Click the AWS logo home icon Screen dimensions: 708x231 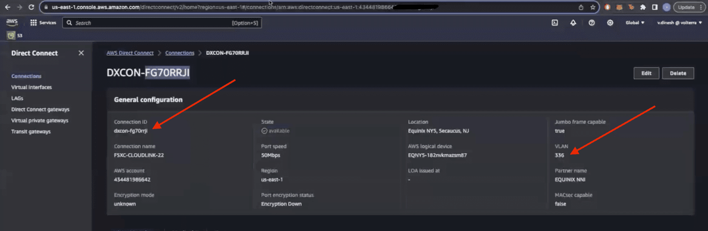coord(12,23)
